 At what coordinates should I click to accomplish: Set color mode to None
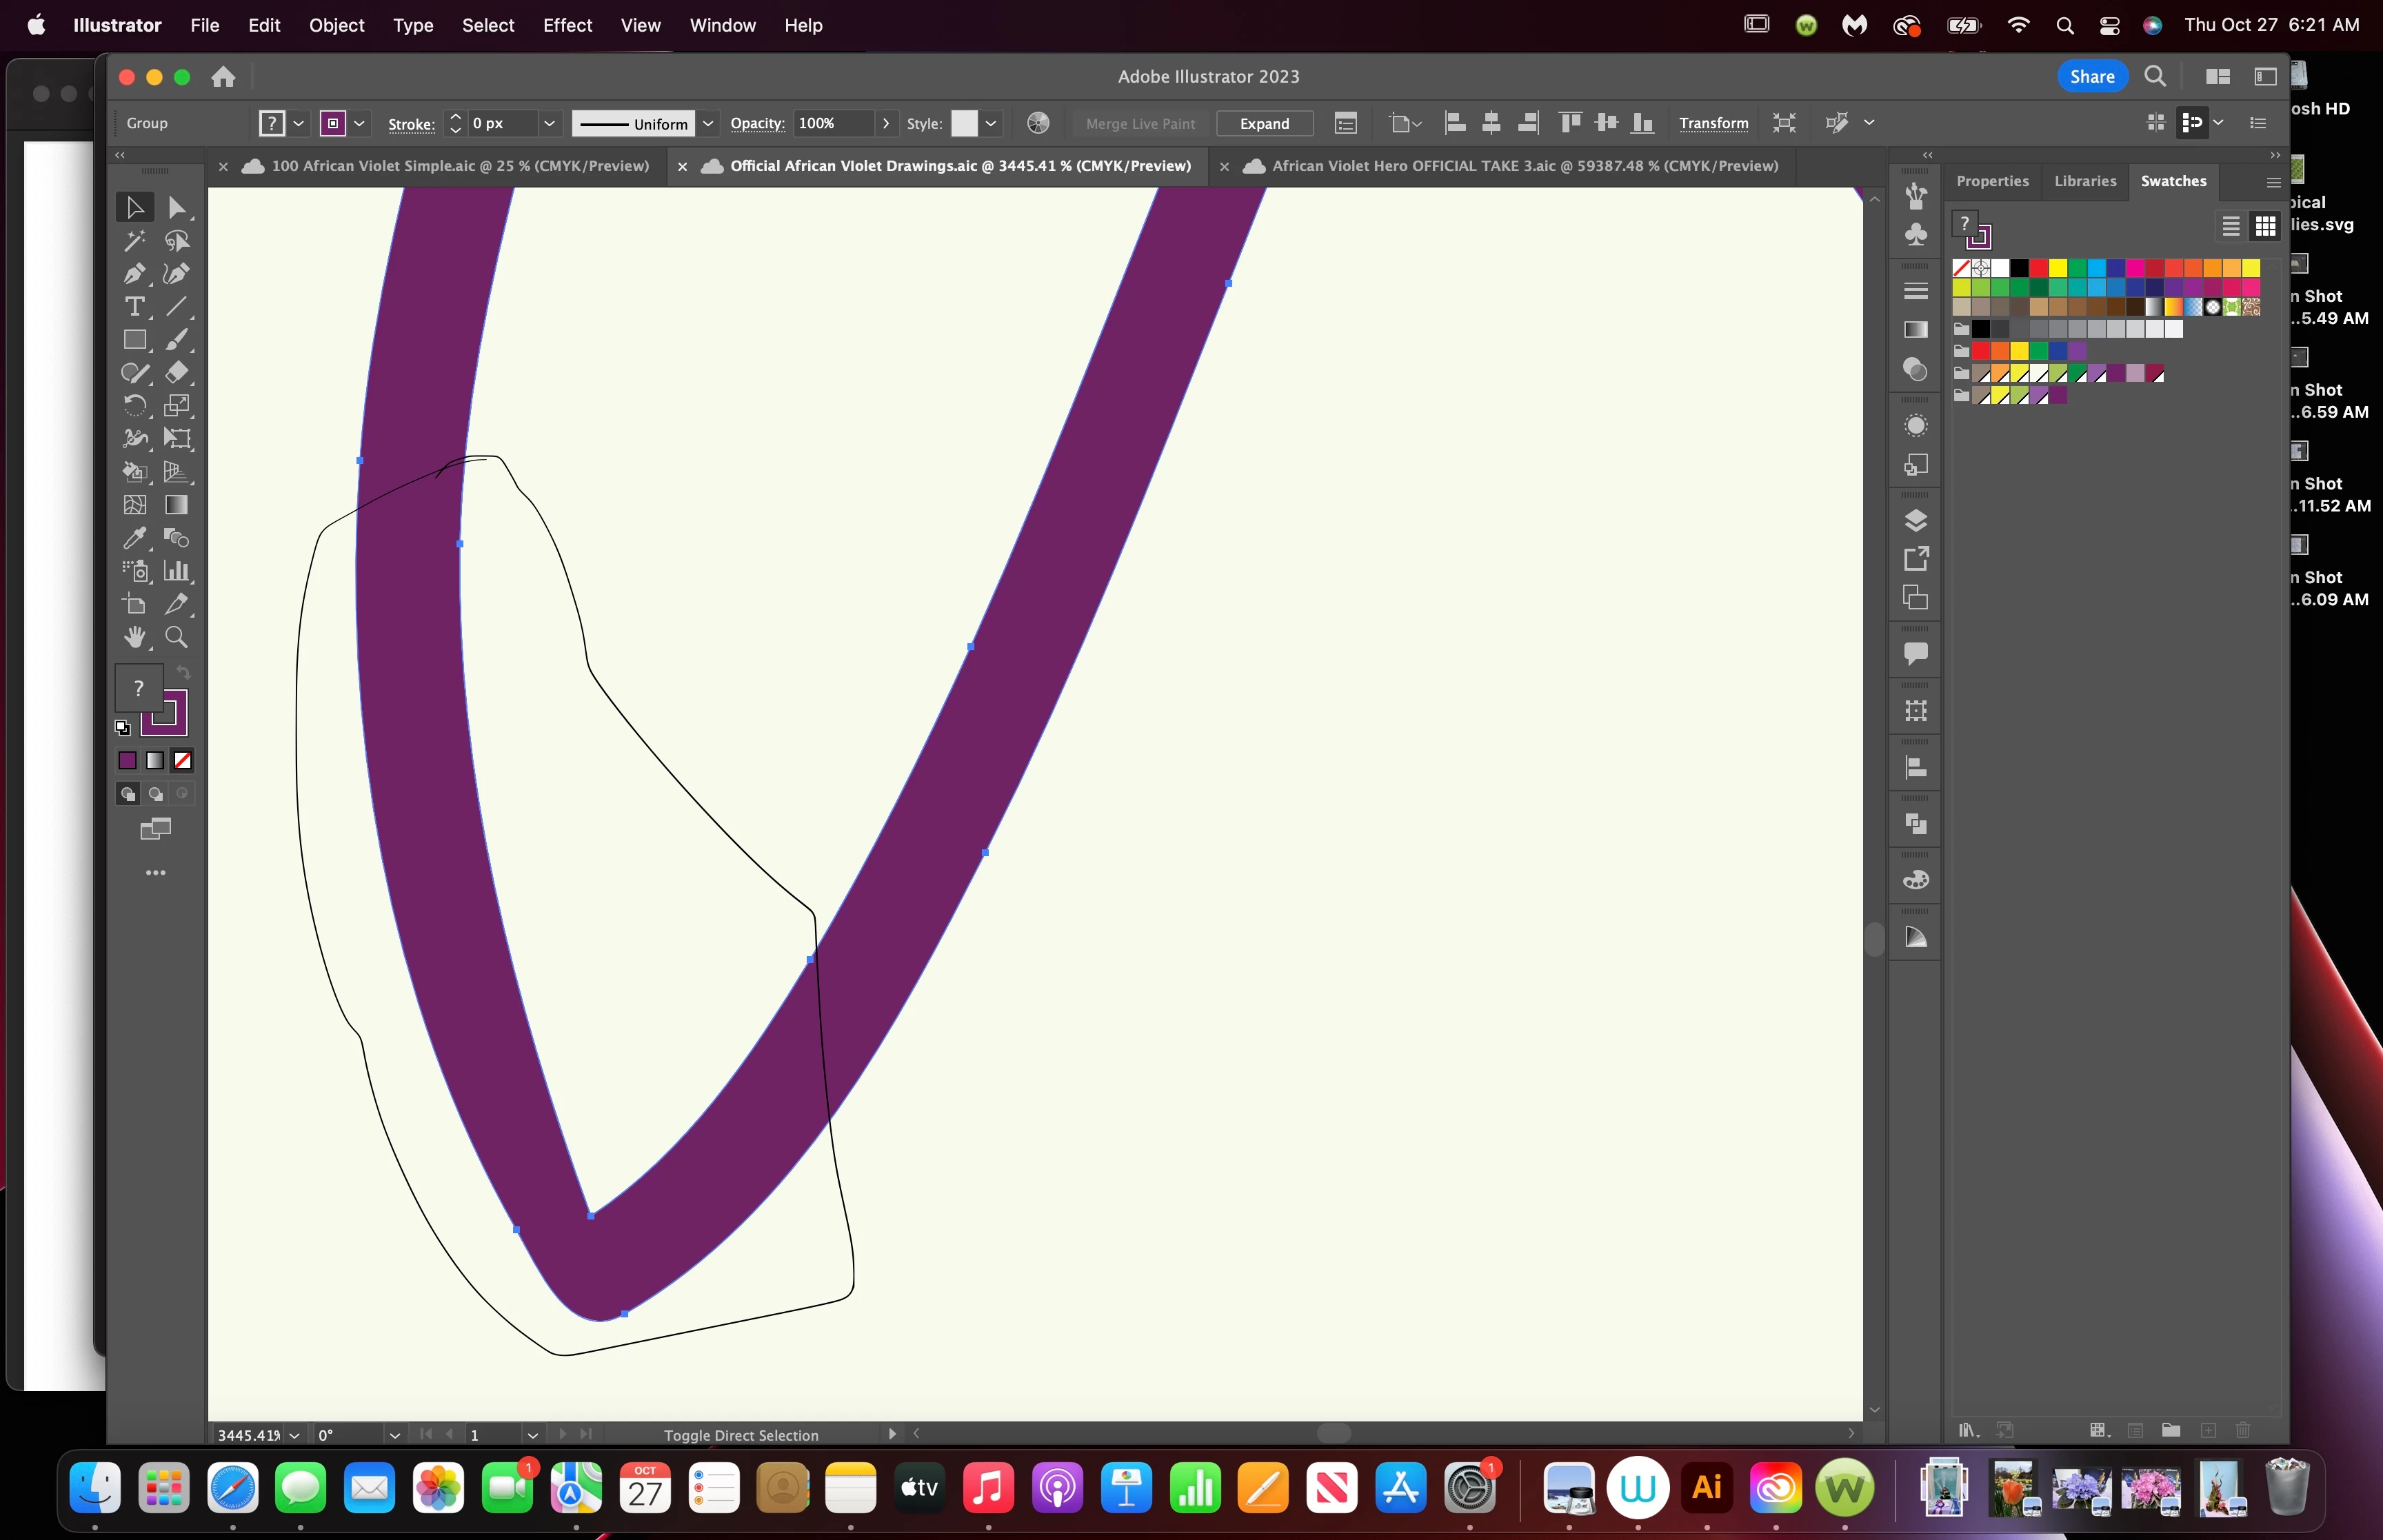(x=182, y=761)
